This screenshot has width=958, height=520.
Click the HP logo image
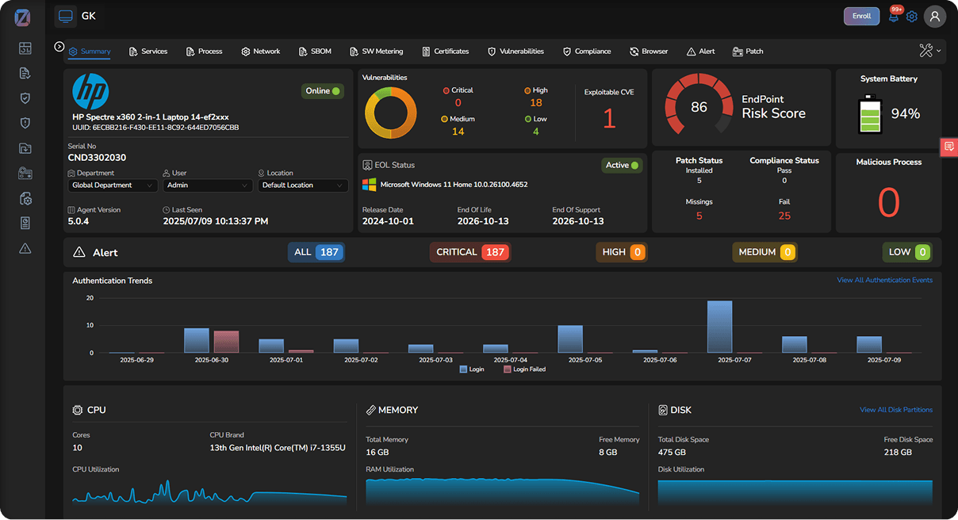point(90,91)
